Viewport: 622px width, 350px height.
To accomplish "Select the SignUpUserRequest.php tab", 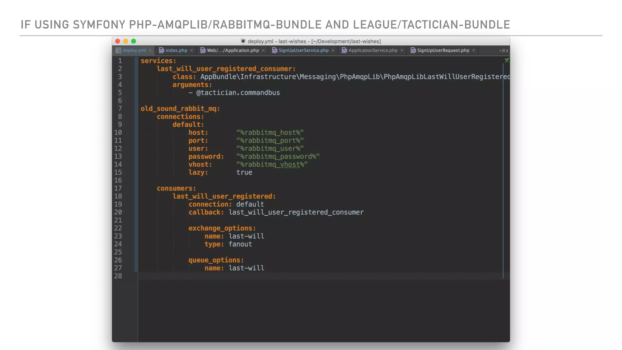I will [x=443, y=50].
